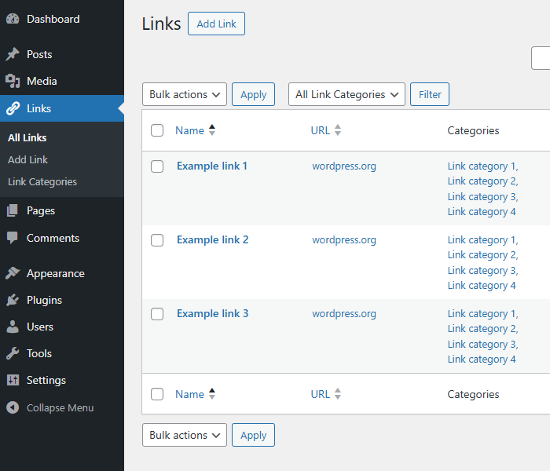The height and width of the screenshot is (471, 550).
Task: Click the Tools wrench icon
Action: (13, 353)
